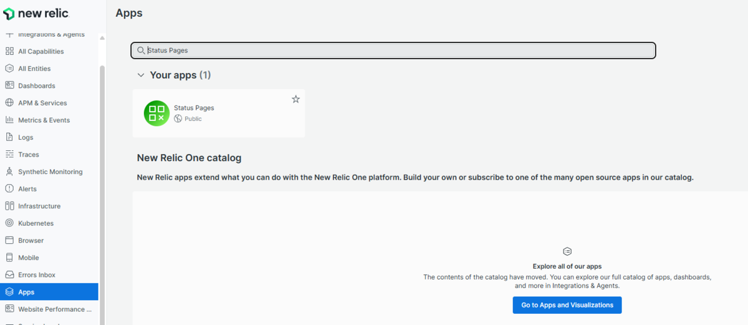The image size is (748, 325).
Task: Click 'Explore all of our apps' text
Action: [x=567, y=266]
